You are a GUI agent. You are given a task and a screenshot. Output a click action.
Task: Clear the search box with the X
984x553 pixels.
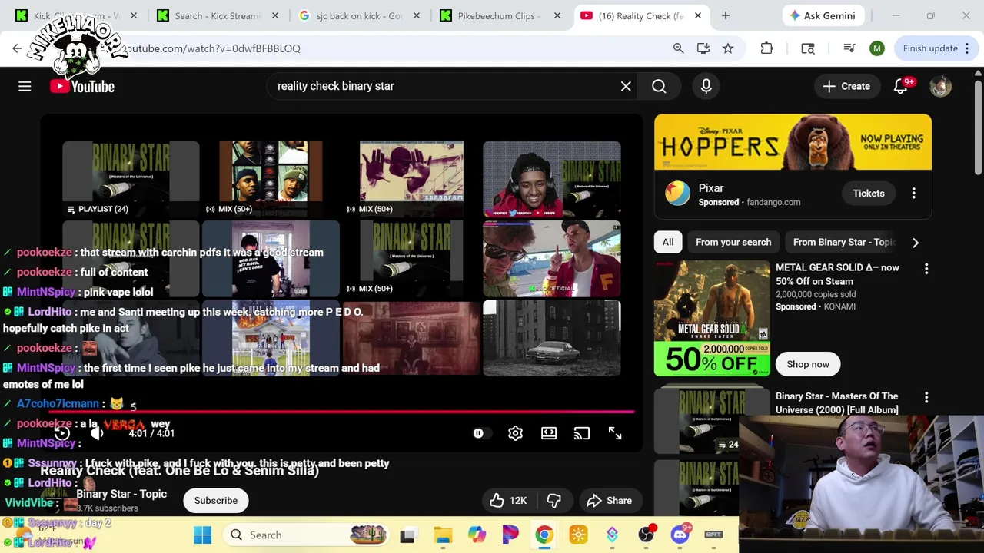pos(626,86)
